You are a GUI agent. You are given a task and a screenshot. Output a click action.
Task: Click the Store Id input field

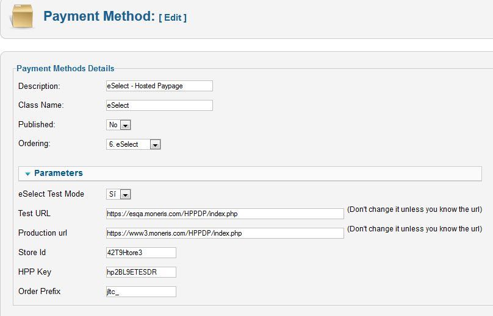[x=141, y=253]
